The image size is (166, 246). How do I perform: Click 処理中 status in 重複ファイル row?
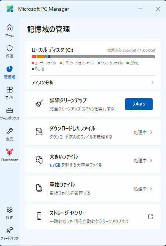coord(140,189)
